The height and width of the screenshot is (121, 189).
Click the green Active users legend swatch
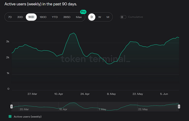[10, 117]
